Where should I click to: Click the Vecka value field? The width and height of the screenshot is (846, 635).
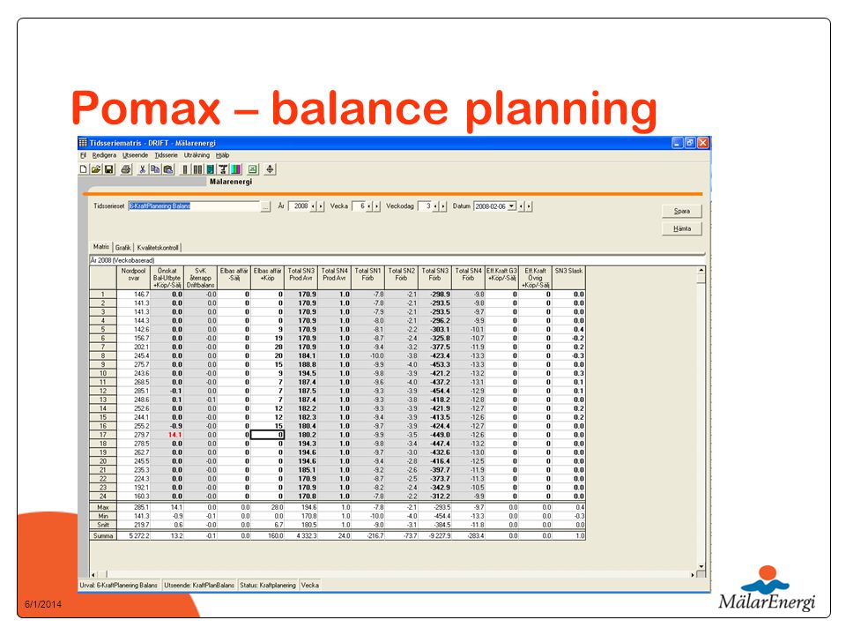(x=359, y=206)
